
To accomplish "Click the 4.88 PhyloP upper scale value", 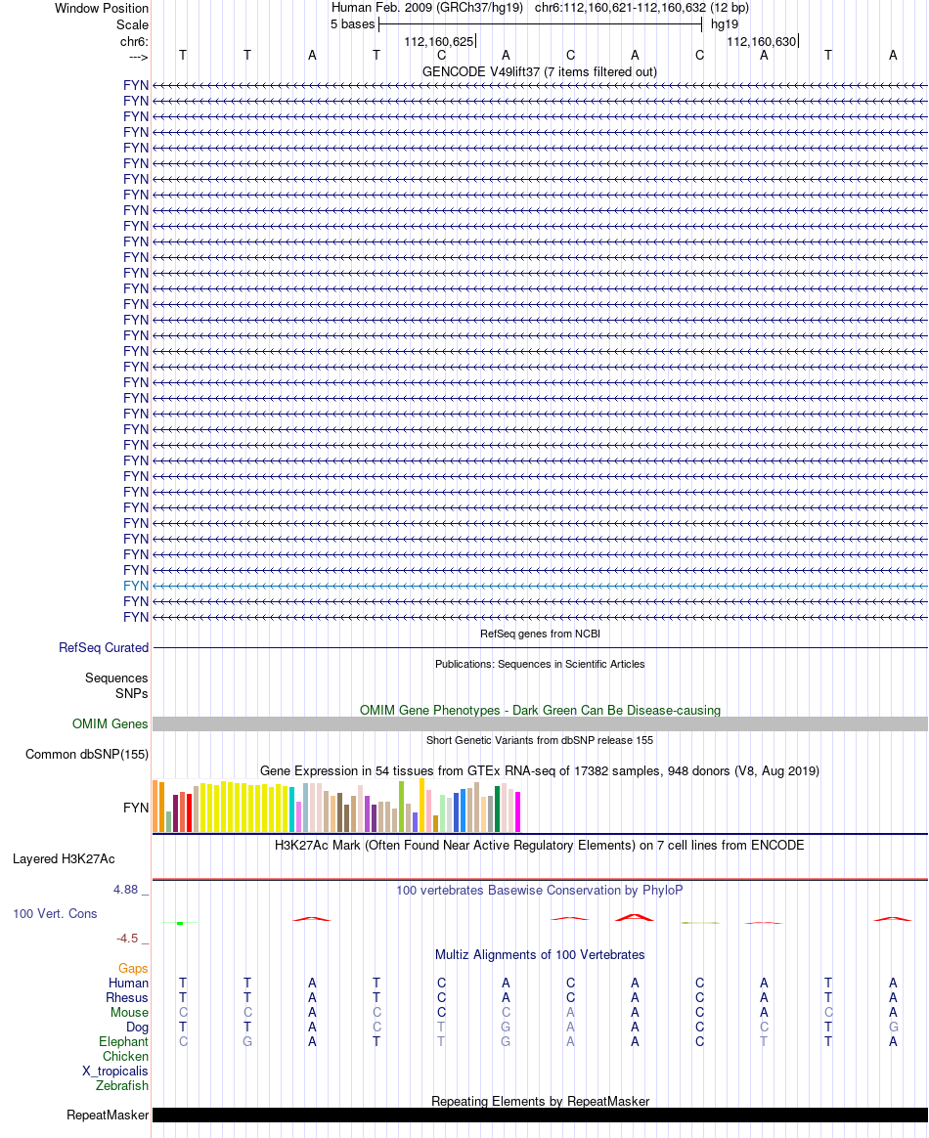I will [x=125, y=889].
